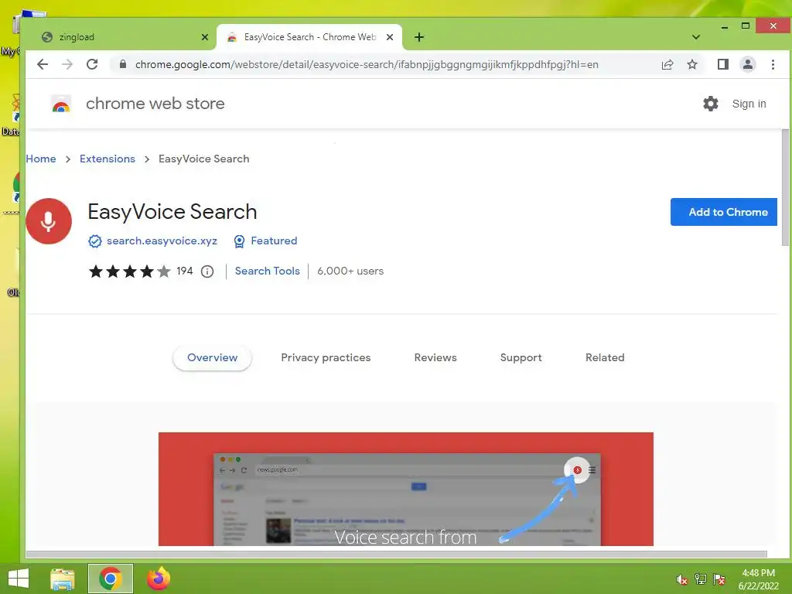Click the muted volume tray icon

(x=682, y=579)
